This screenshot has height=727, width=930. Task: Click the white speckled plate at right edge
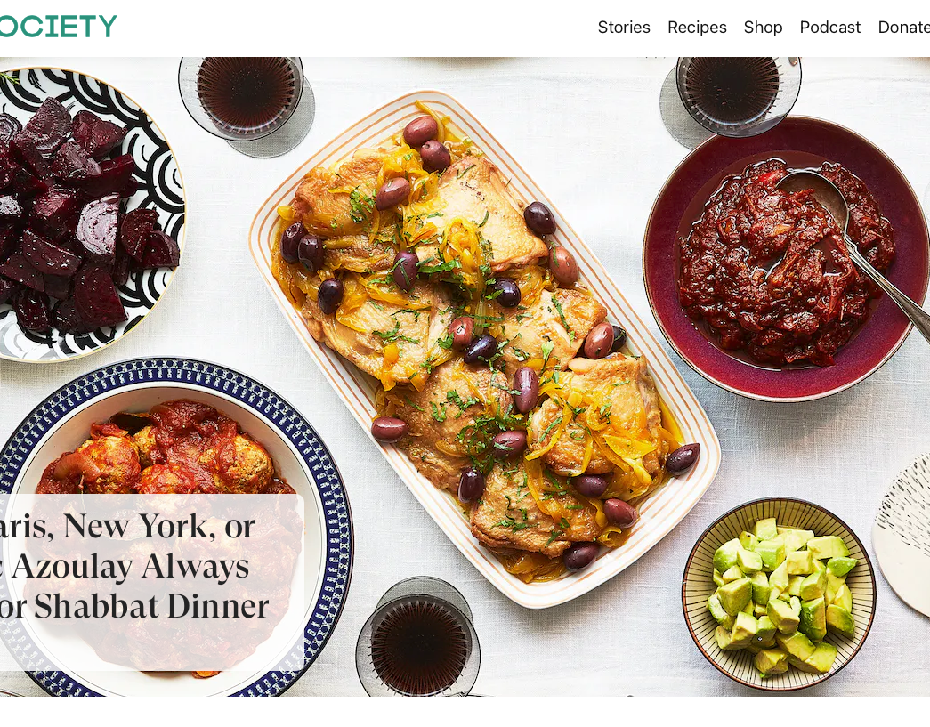click(x=902, y=534)
